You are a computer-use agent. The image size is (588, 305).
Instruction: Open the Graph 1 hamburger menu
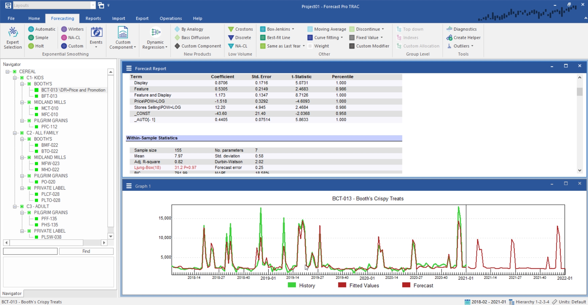coord(129,186)
